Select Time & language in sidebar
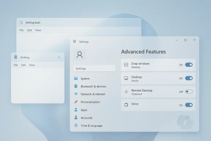 point(91,126)
